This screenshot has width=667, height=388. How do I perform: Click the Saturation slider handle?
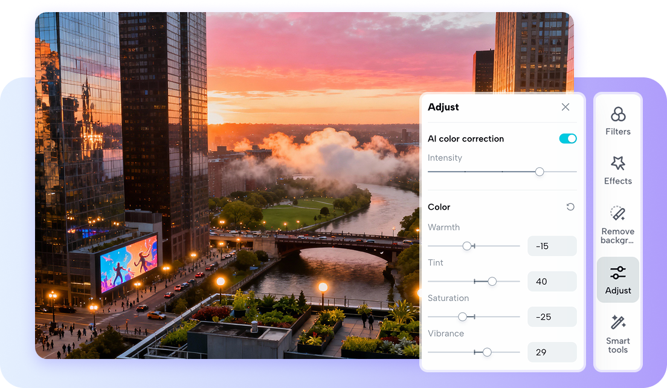[x=463, y=317]
